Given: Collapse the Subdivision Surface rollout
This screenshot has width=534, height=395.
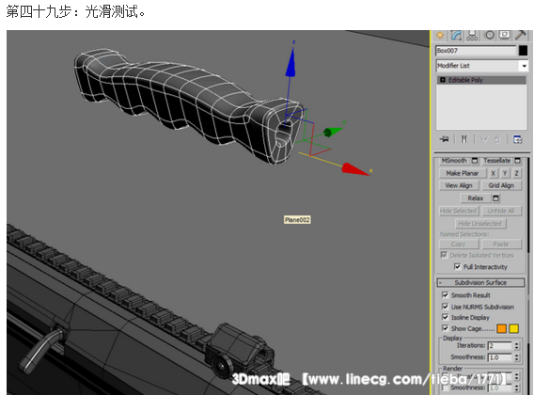Looking at the screenshot, I should pos(480,282).
